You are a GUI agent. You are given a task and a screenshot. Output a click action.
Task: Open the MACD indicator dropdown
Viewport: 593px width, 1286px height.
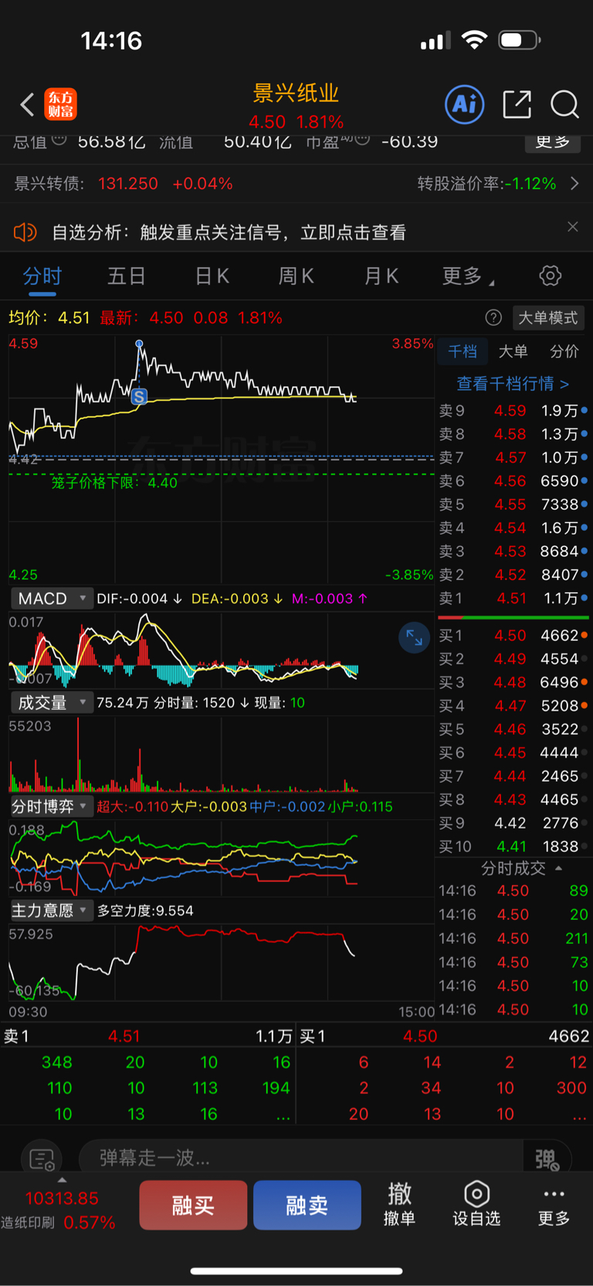[52, 599]
